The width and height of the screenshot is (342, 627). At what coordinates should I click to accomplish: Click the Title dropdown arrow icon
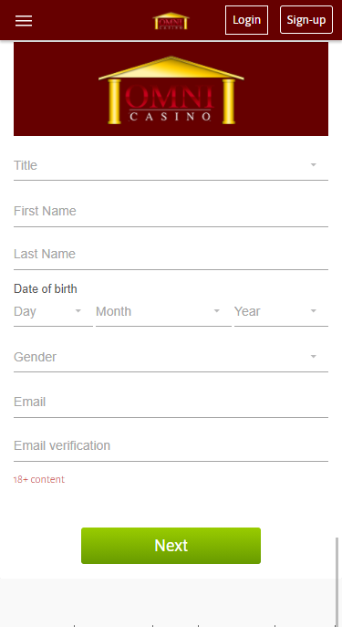314,165
